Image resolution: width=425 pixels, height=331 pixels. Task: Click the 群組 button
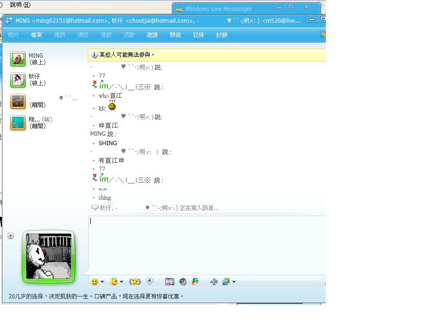[175, 35]
